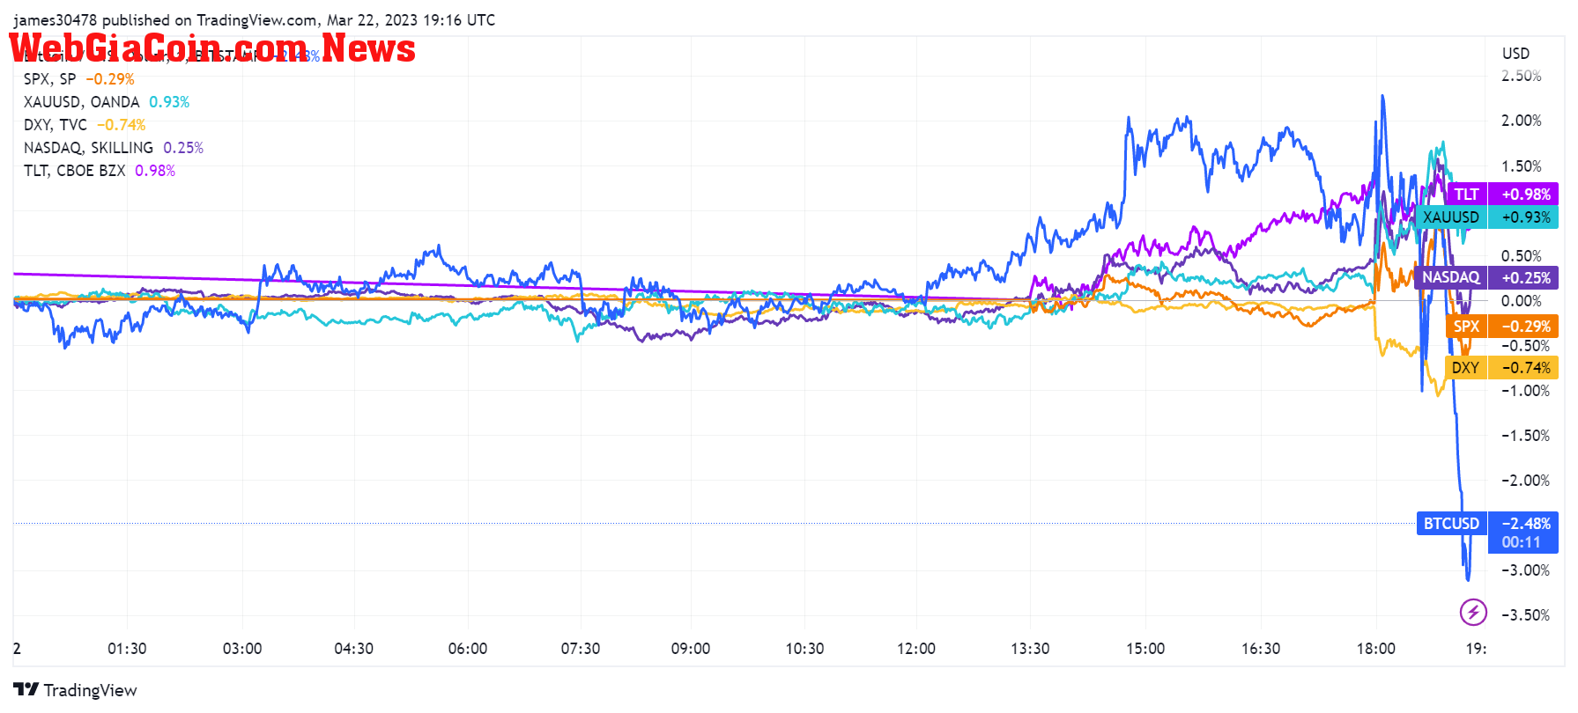Click the TLT, CBOE BZX legend entry
Screen dimensions: 1578x713
click(100, 171)
